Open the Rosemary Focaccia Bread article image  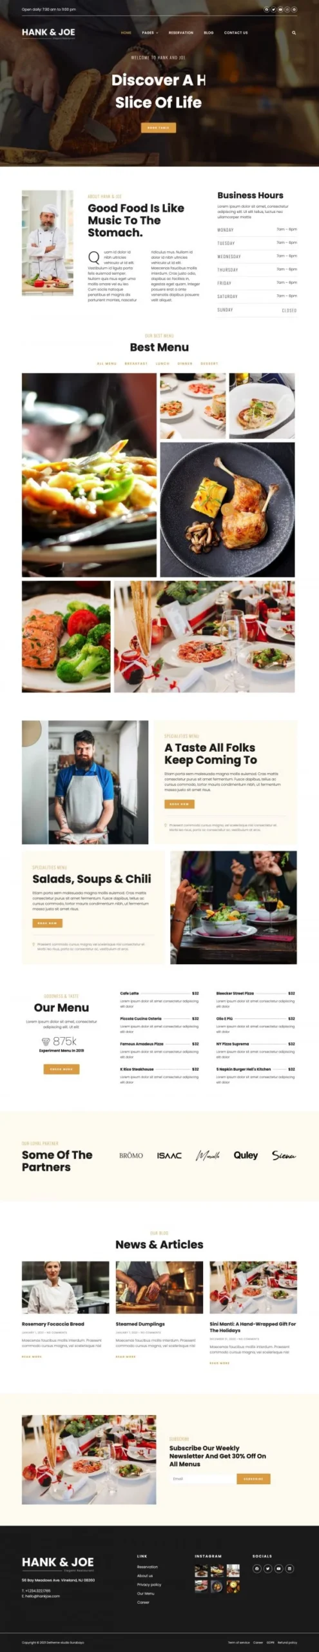click(65, 1287)
